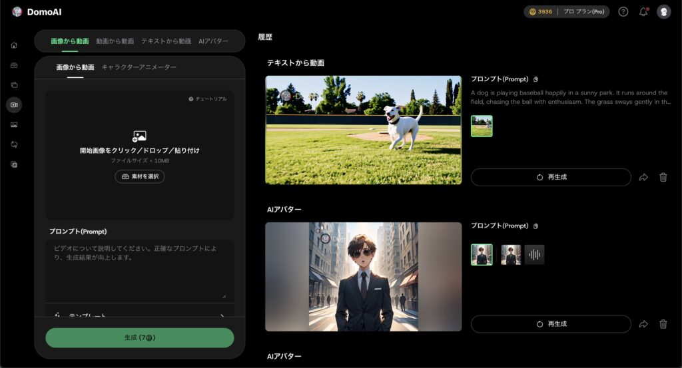
Task: Click the 履歴 history heading
Action: point(265,37)
